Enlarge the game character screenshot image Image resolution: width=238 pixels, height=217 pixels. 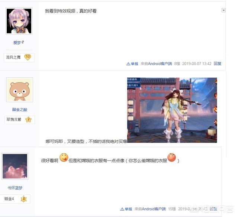[x=172, y=110]
